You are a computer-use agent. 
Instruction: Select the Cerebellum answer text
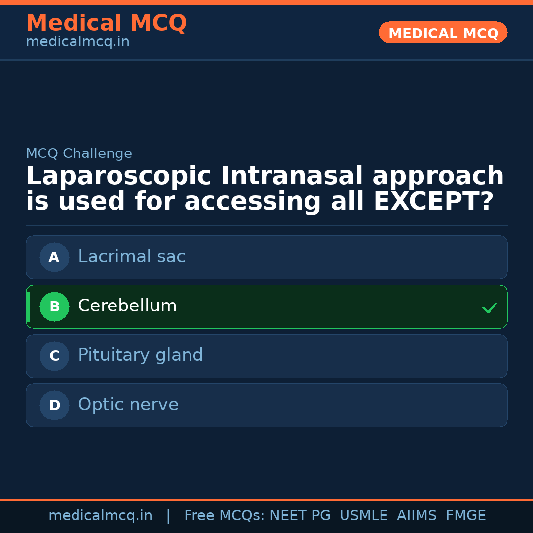pos(127,306)
